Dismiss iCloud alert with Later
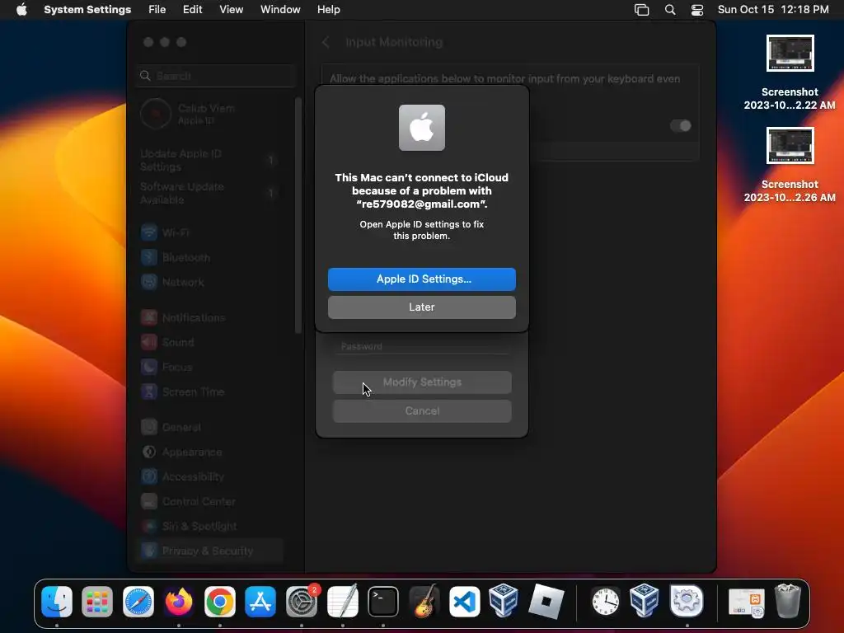The width and height of the screenshot is (844, 633). pyautogui.click(x=422, y=307)
